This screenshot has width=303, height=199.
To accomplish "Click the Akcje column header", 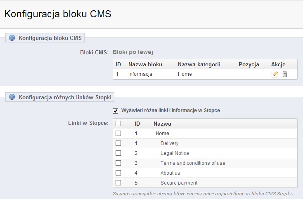I will click(x=278, y=64).
